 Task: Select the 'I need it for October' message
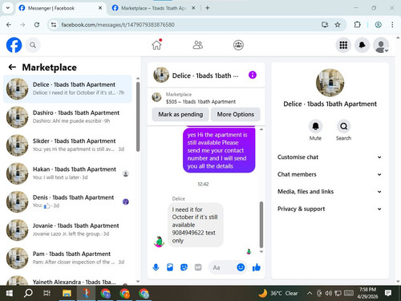196,225
